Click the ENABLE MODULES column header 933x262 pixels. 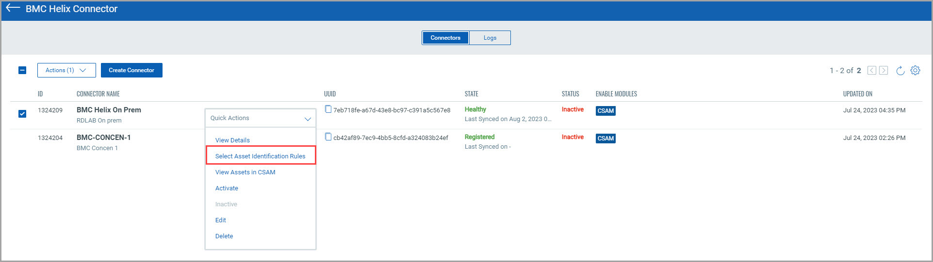(x=616, y=94)
